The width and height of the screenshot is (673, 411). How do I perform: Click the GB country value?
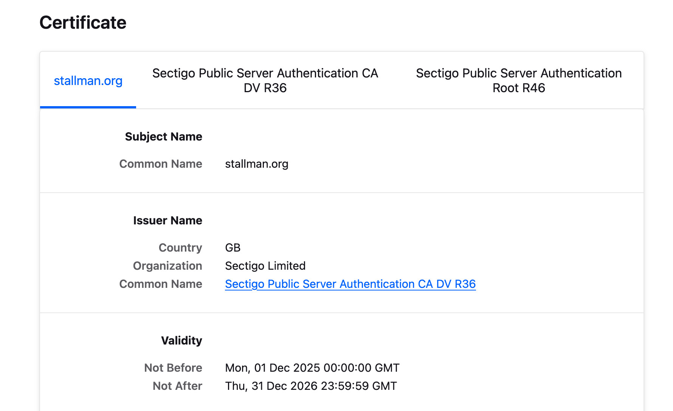coord(233,247)
